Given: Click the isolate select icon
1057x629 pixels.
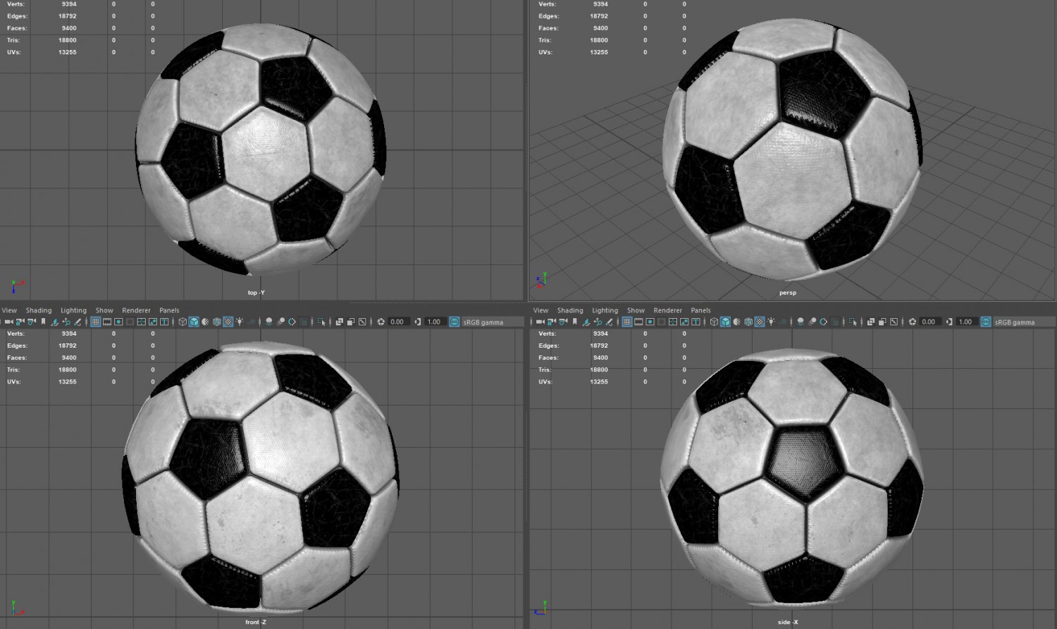Looking at the screenshot, I should pyautogui.click(x=321, y=322).
